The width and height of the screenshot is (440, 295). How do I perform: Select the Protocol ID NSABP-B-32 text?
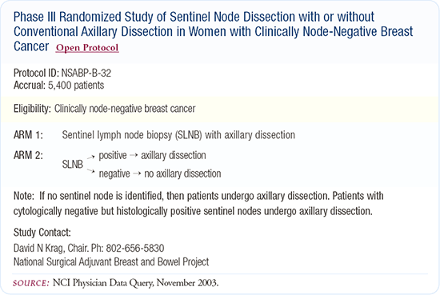point(62,74)
